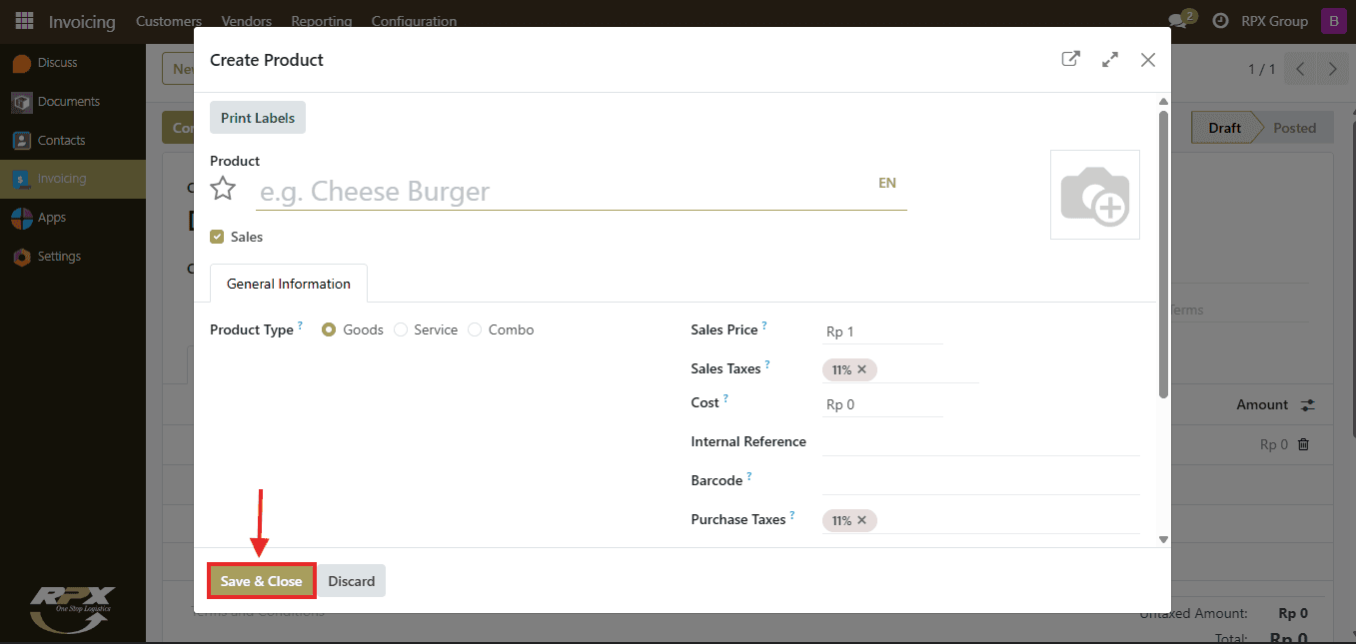This screenshot has width=1356, height=644.
Task: Open the activities clock icon
Action: [1220, 21]
